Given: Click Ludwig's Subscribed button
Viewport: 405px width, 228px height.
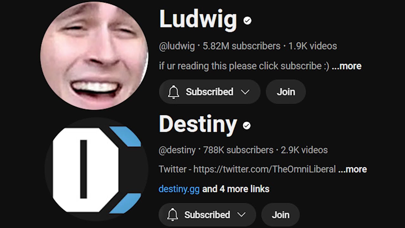Looking at the screenshot, I should coord(209,92).
